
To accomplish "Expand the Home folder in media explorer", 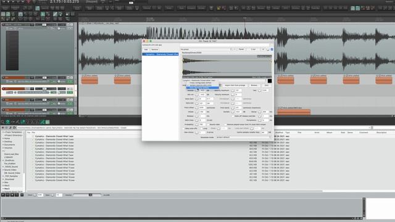I will coord(3,138).
